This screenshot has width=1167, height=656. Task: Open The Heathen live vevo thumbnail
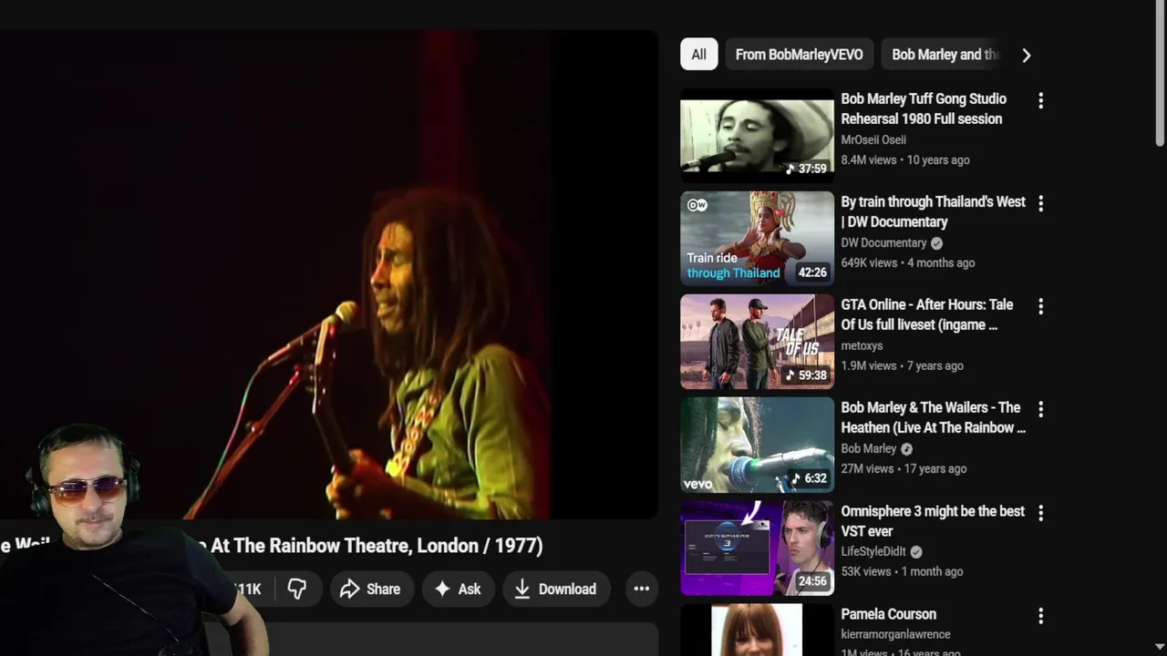757,444
